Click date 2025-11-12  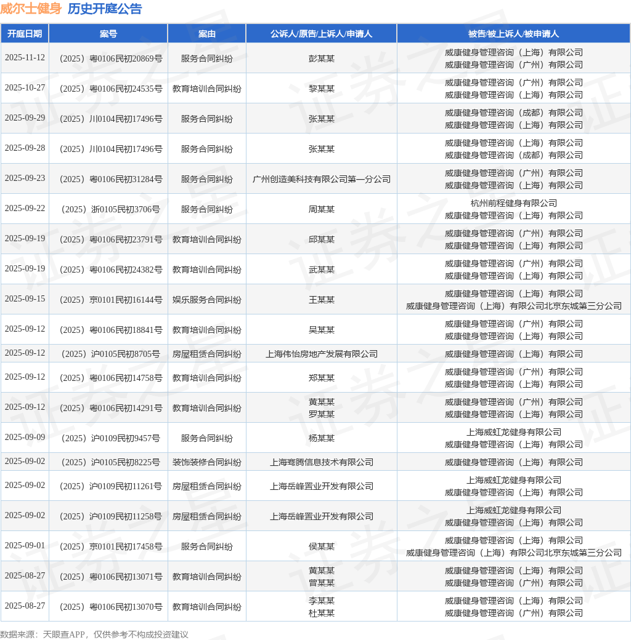[25, 58]
